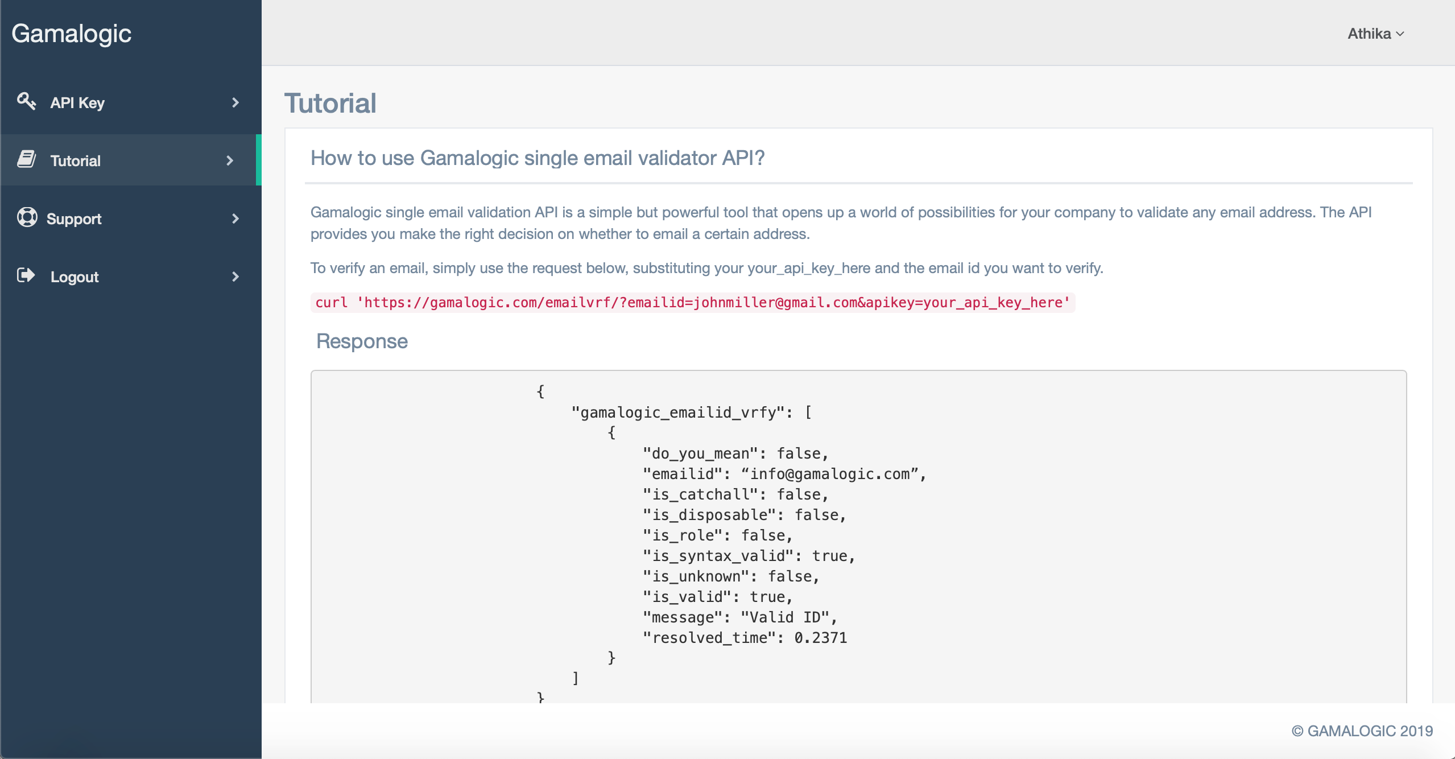
Task: Expand the Support chevron arrow
Action: tap(235, 219)
